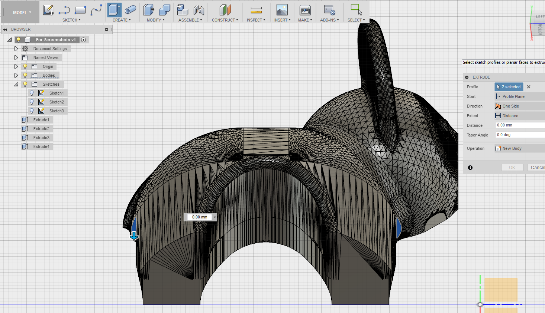The height and width of the screenshot is (313, 545).
Task: Click the Extrude3 feature icon
Action: coord(25,138)
